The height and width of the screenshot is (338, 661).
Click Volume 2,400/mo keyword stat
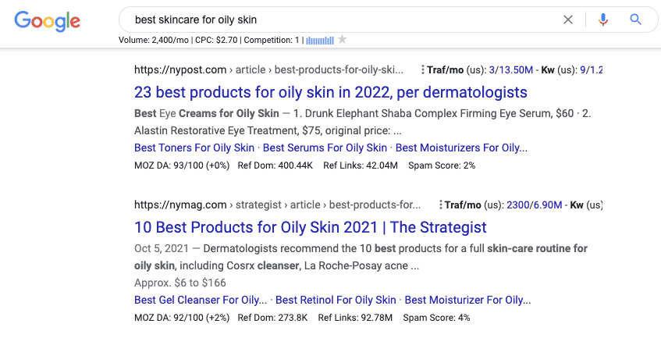pyautogui.click(x=154, y=41)
